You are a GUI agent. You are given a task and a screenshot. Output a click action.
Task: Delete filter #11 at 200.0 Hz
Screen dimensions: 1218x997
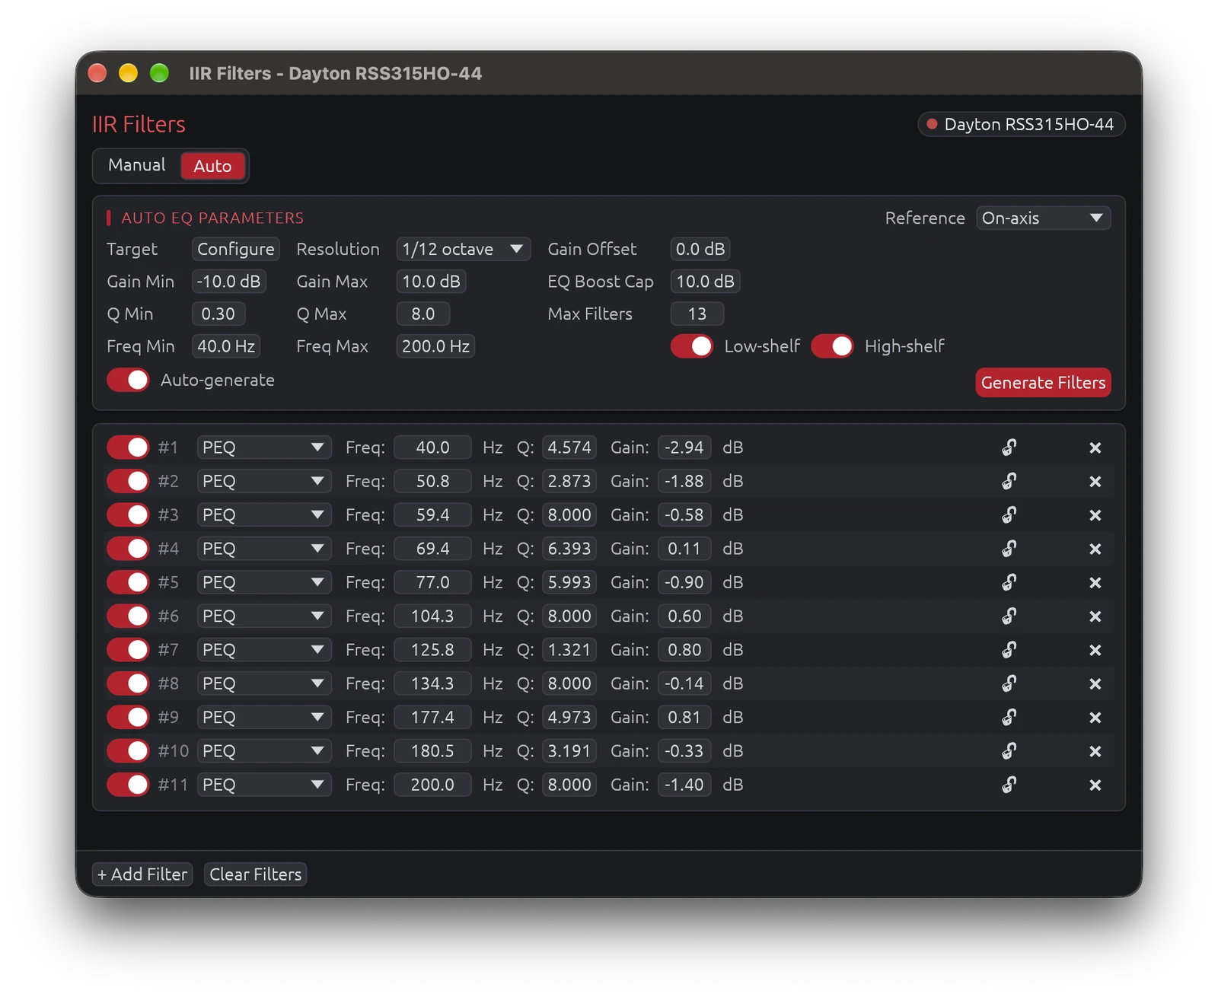pyautogui.click(x=1095, y=785)
